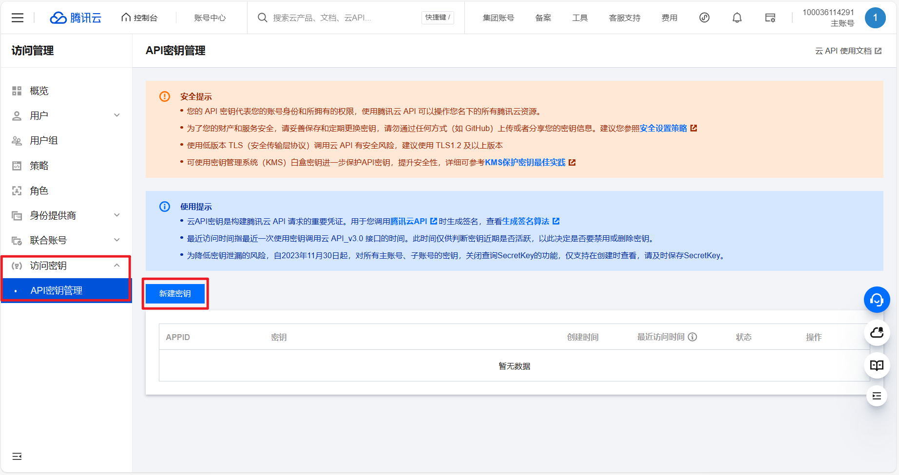
Task: Click the 新建密钥 button
Action: click(x=175, y=294)
